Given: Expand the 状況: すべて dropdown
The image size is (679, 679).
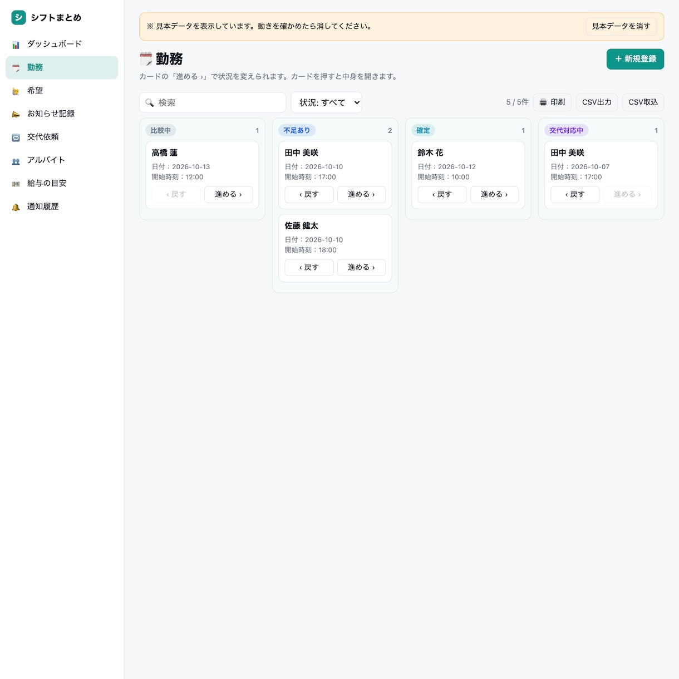Looking at the screenshot, I should click(327, 102).
